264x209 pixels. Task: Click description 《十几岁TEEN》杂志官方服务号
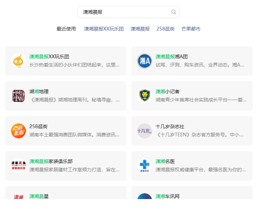[199, 135]
